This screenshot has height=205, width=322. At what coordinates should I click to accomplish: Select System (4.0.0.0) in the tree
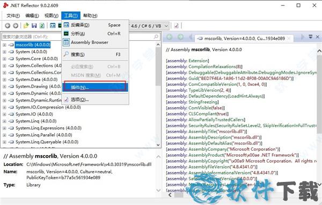pos(31,52)
